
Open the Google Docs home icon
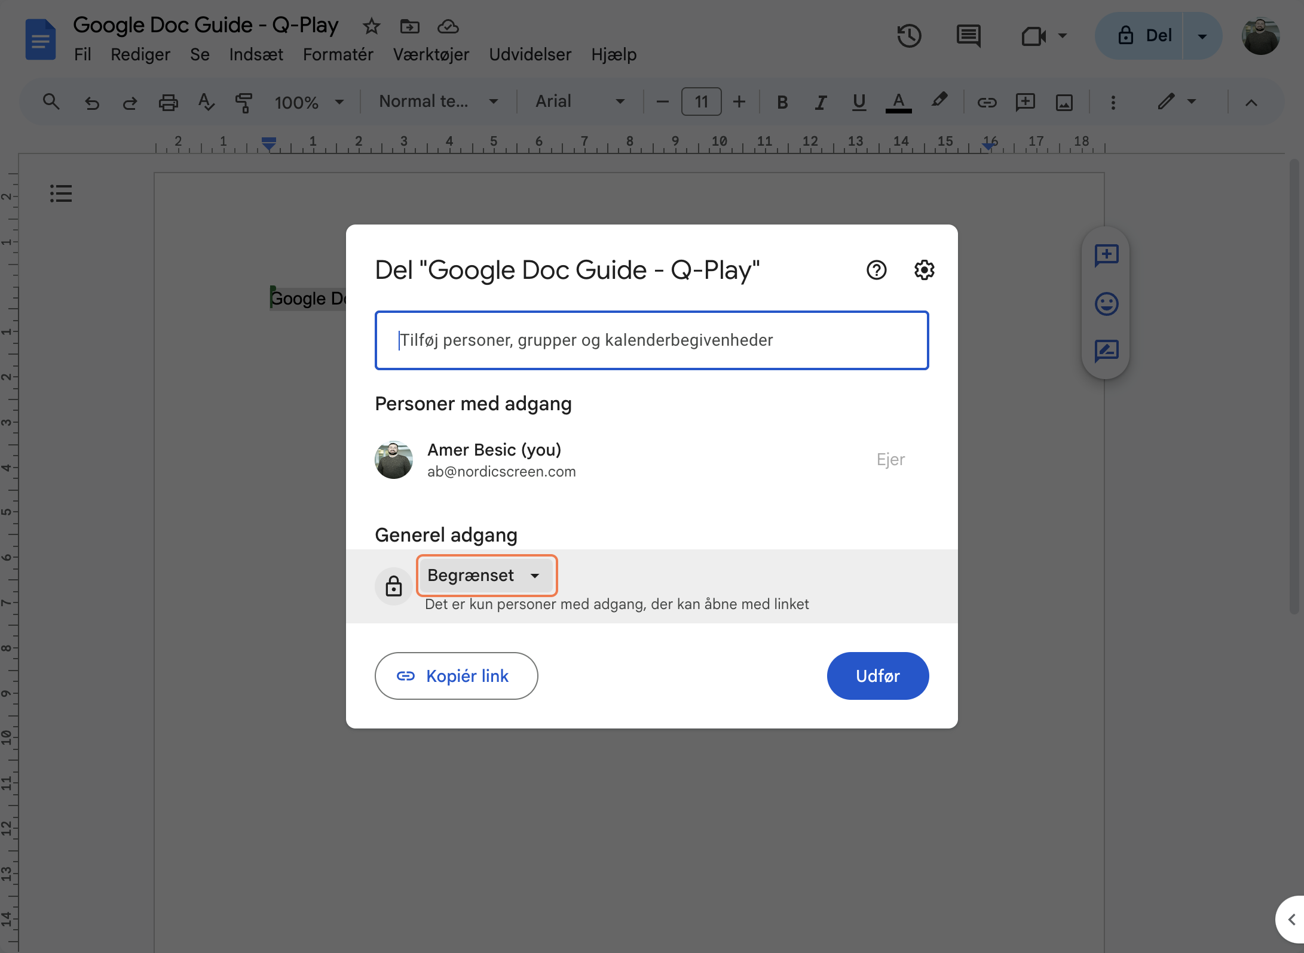40,39
